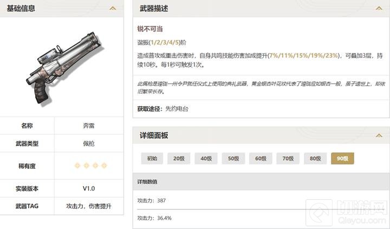Switch to 40级 stats
Image resolution: width=390 pixels, height=229 pixels.
tap(206, 158)
